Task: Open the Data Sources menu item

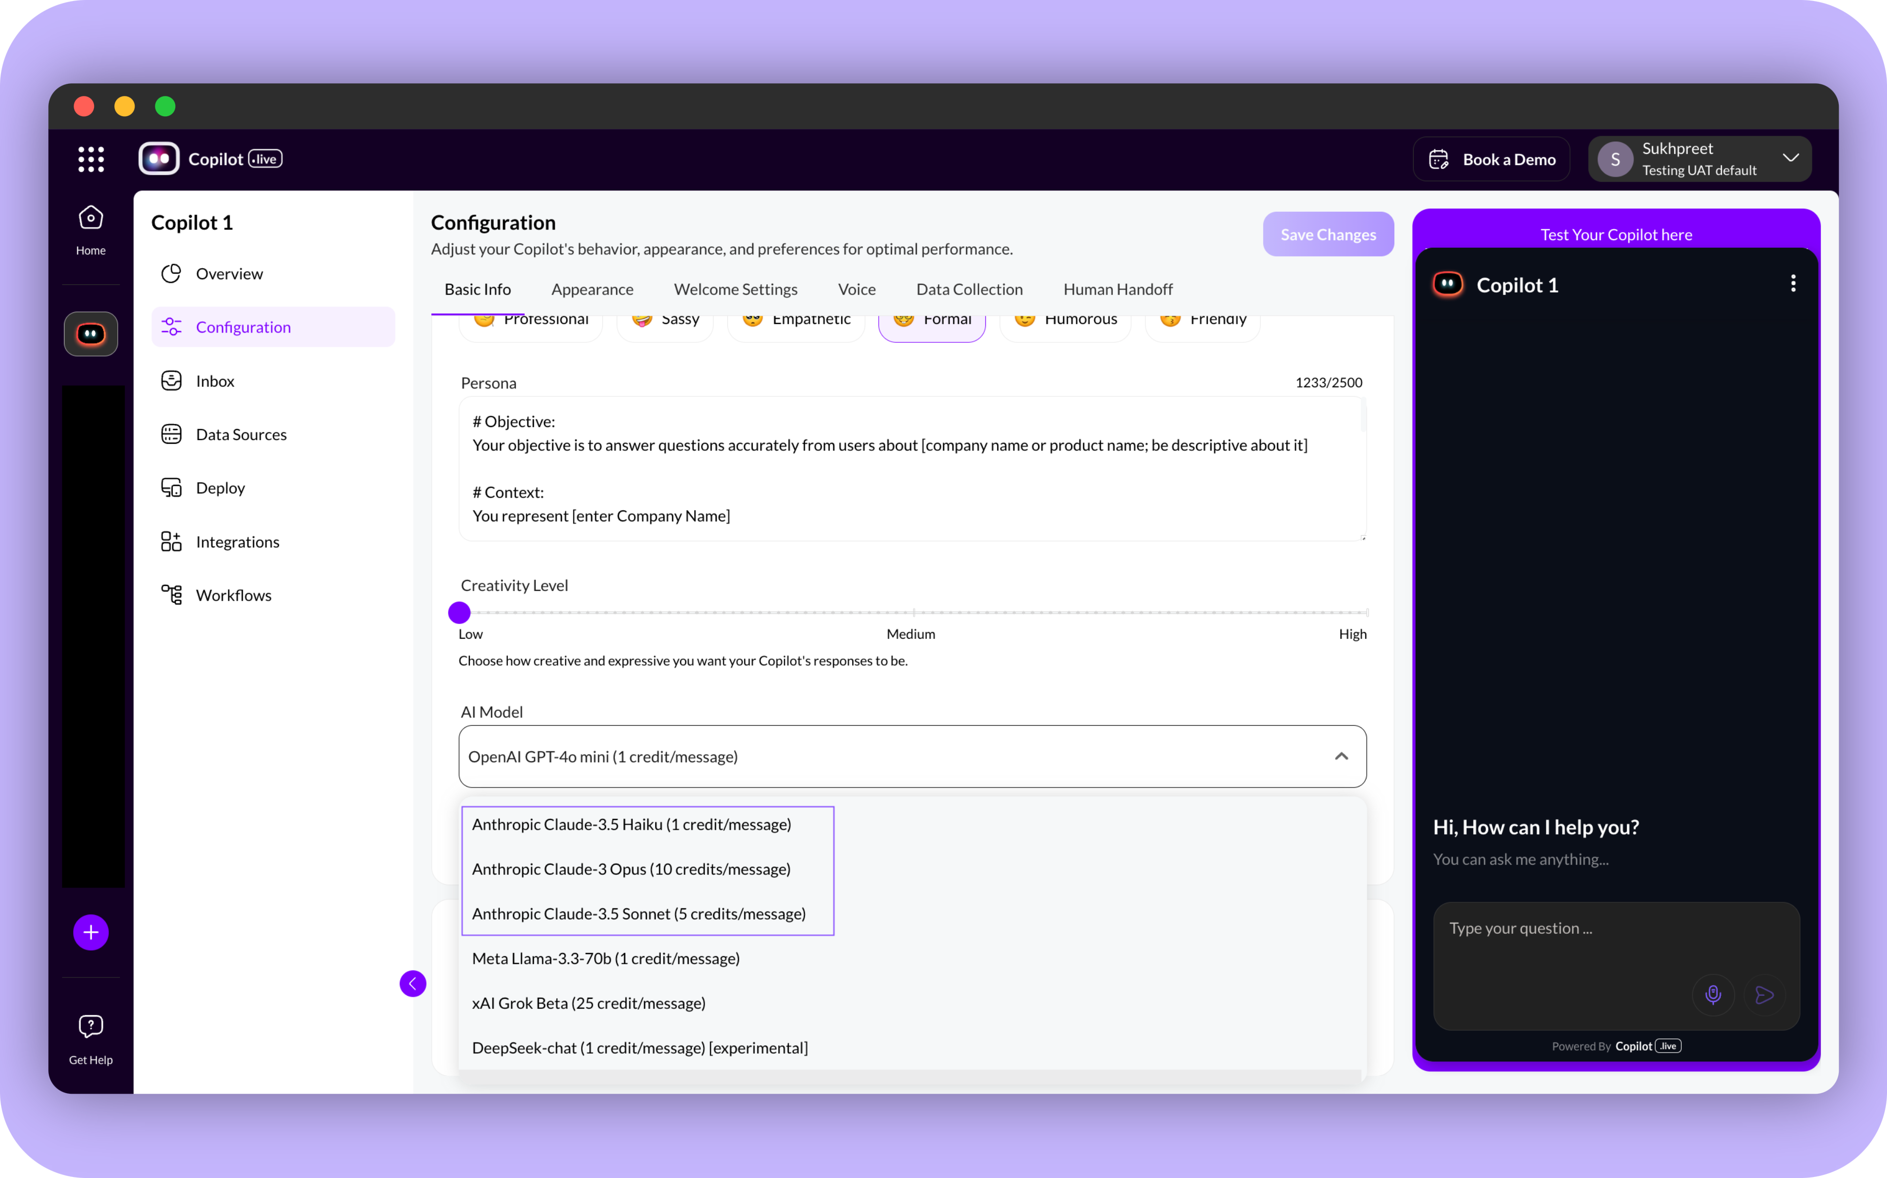Action: pos(241,435)
